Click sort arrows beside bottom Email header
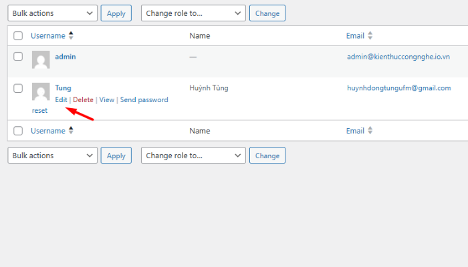 370,131
